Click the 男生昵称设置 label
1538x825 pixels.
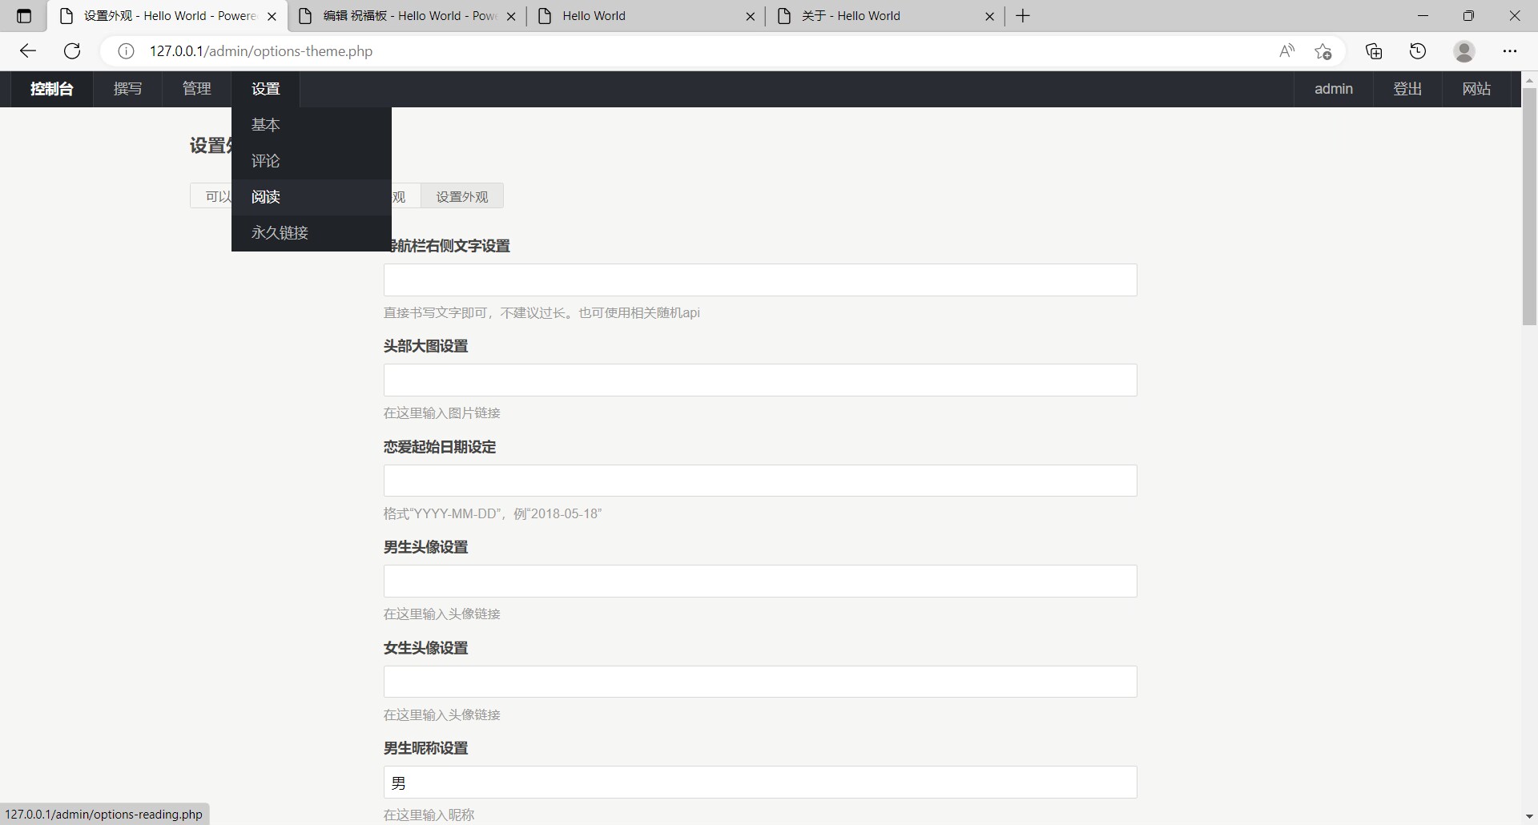pos(425,748)
